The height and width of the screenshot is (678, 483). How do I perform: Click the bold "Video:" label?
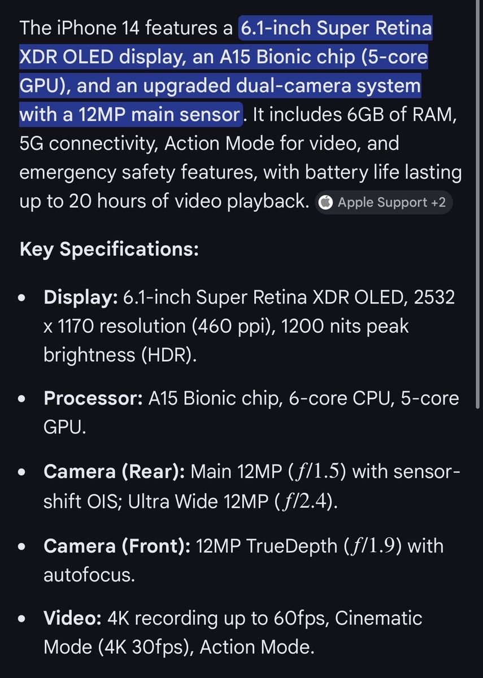click(72, 619)
